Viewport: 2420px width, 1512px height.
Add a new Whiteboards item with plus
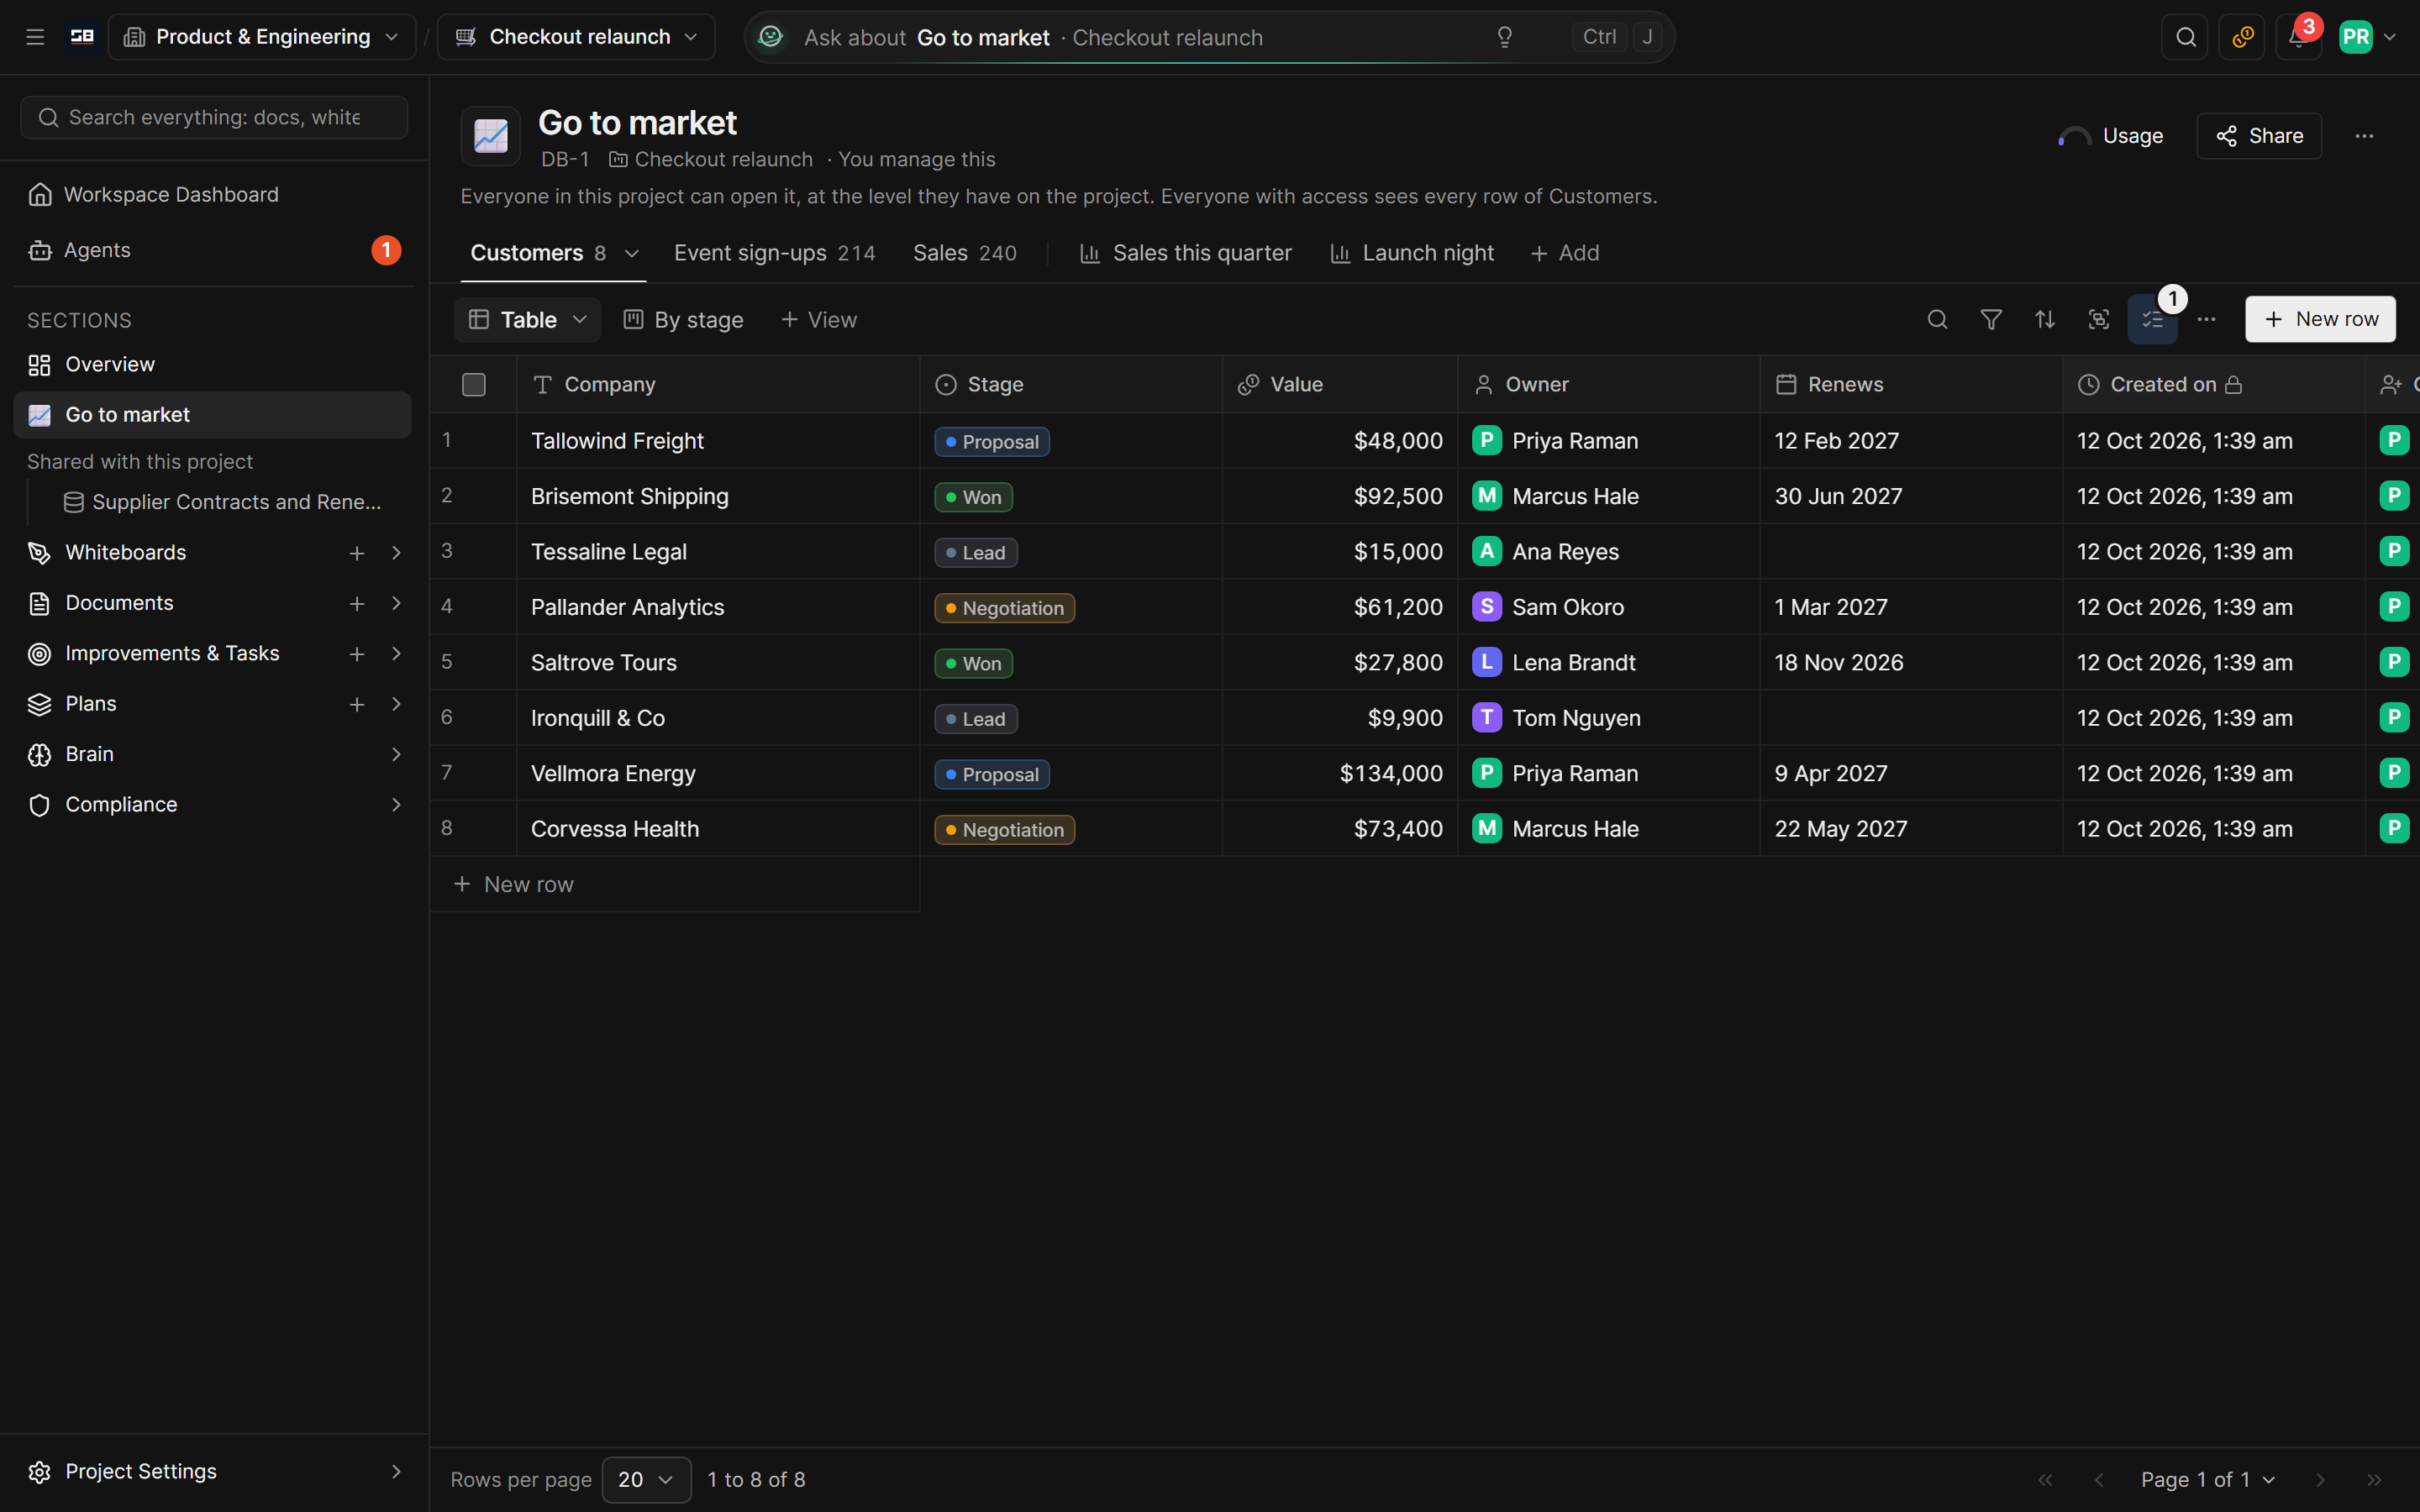coord(356,553)
